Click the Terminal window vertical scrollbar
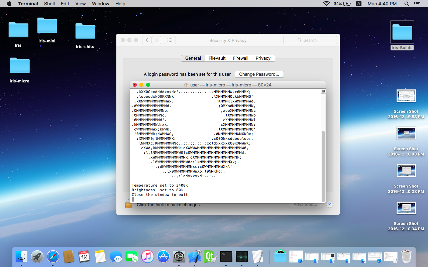The image size is (428, 267). click(323, 166)
